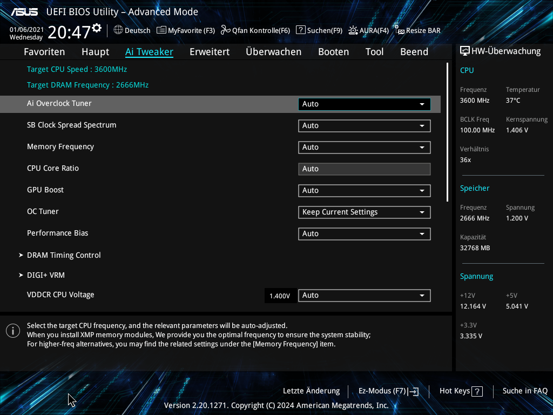This screenshot has width=553, height=415.
Task: Click the HW-Überwachung monitor icon
Action: [x=465, y=51]
